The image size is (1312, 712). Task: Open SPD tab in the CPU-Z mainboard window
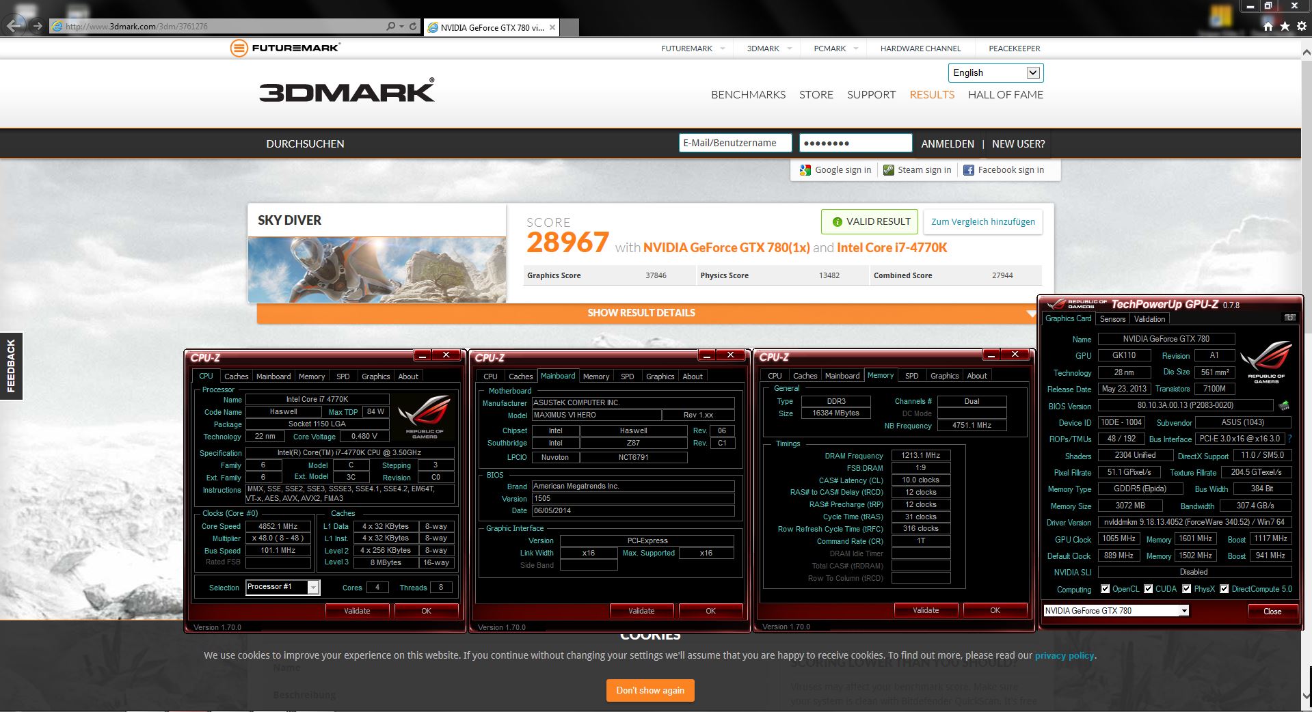(627, 376)
